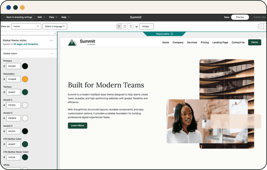Click the Learn More button
267x170 pixels.
point(77,125)
